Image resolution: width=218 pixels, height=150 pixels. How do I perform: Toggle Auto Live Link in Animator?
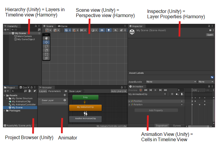tap(119, 91)
